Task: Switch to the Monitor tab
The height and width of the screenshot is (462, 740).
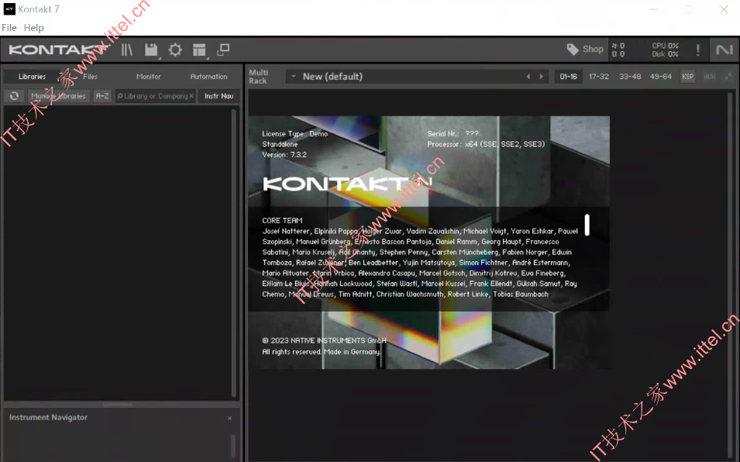Action: click(149, 77)
